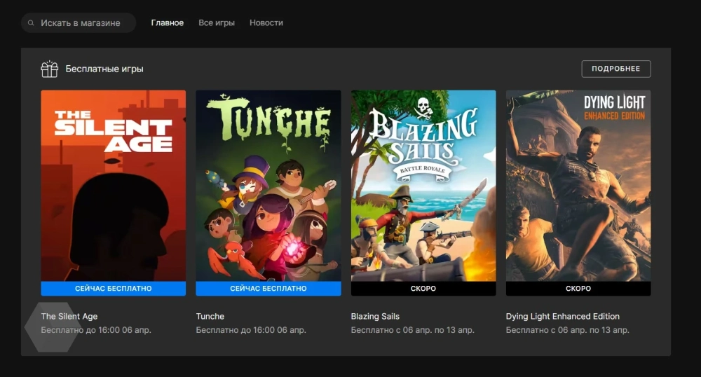Click СЕЙЧАС БЕСПЛАТНО banner under The Silent Age
Image resolution: width=701 pixels, height=377 pixels.
tap(114, 289)
